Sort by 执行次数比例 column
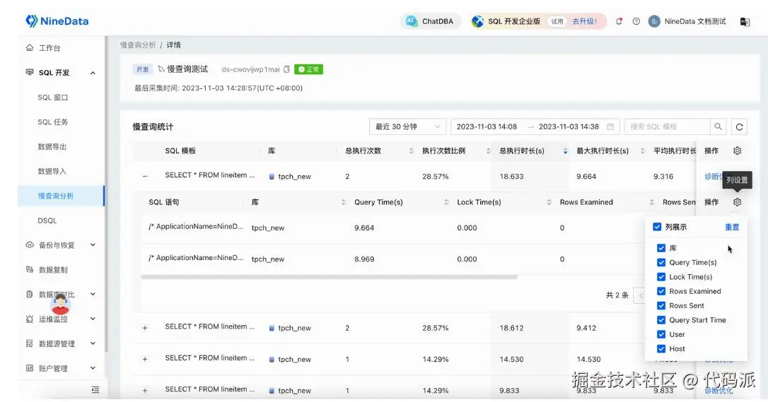768x402 pixels. pos(489,151)
